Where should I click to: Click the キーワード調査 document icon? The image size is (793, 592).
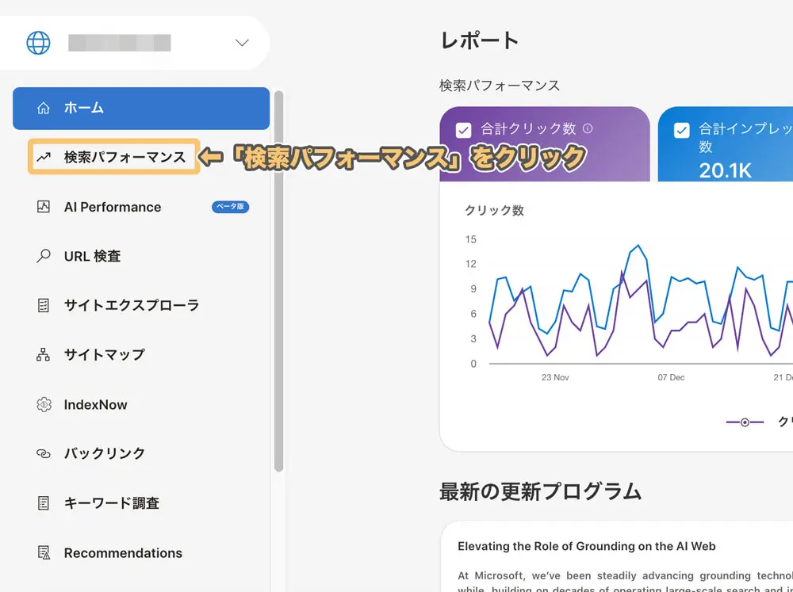point(44,502)
